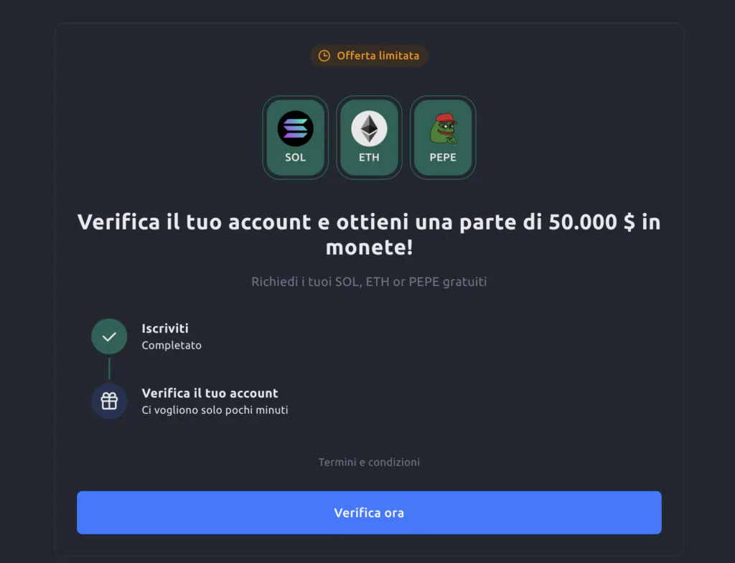Click the PEPE frog coin icon
Screen dimensions: 735x563
(443, 128)
